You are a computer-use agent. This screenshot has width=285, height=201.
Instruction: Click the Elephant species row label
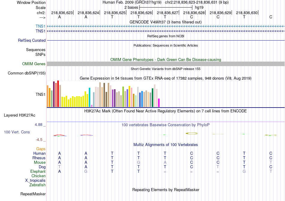point(38,172)
